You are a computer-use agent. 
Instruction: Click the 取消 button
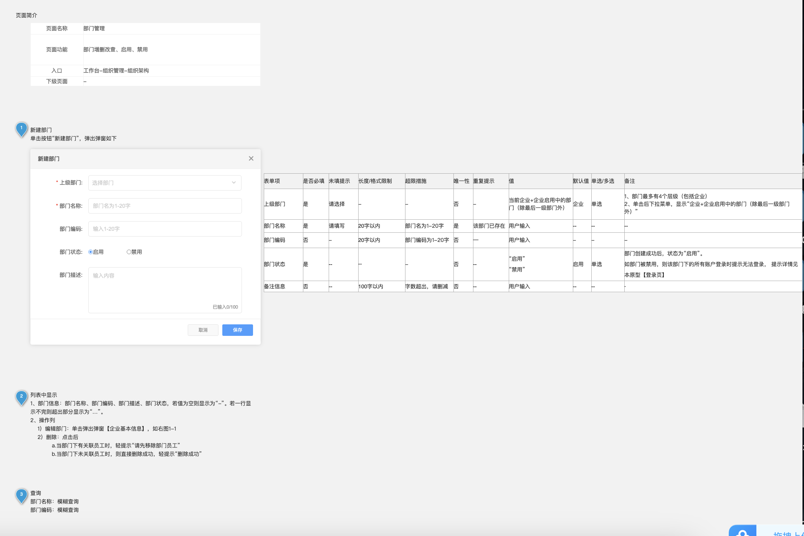click(x=203, y=330)
